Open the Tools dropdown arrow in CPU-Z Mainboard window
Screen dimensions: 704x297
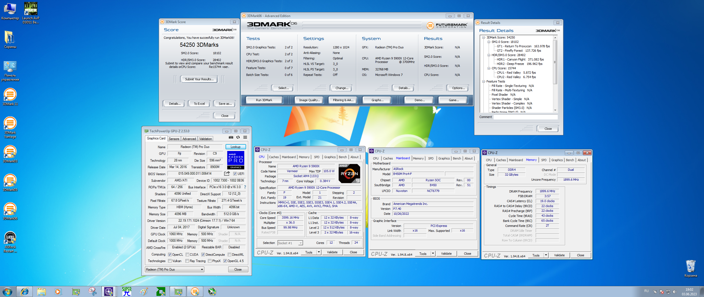(433, 254)
